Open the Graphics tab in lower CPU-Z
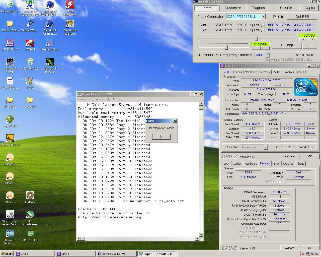 coord(288,164)
